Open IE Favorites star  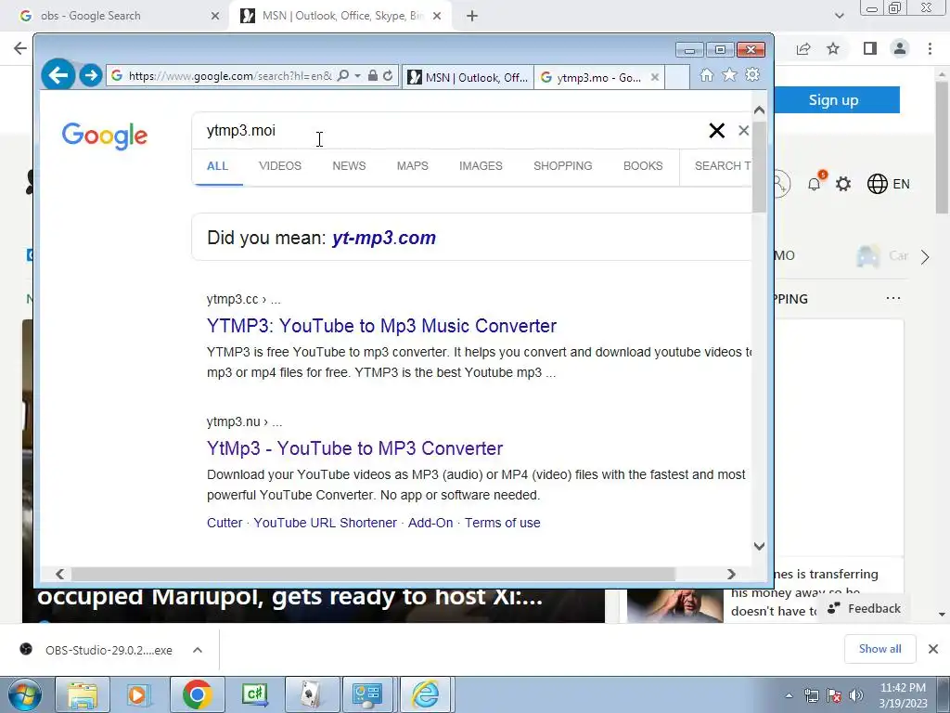tap(729, 74)
